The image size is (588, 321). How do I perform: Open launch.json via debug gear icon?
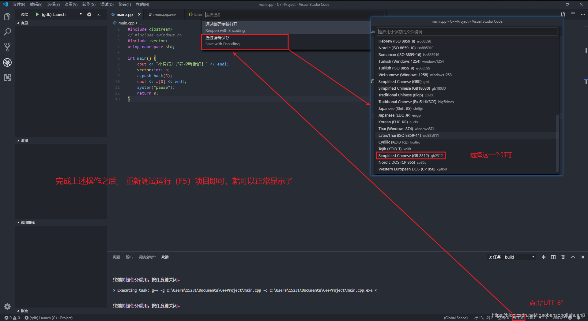[89, 14]
